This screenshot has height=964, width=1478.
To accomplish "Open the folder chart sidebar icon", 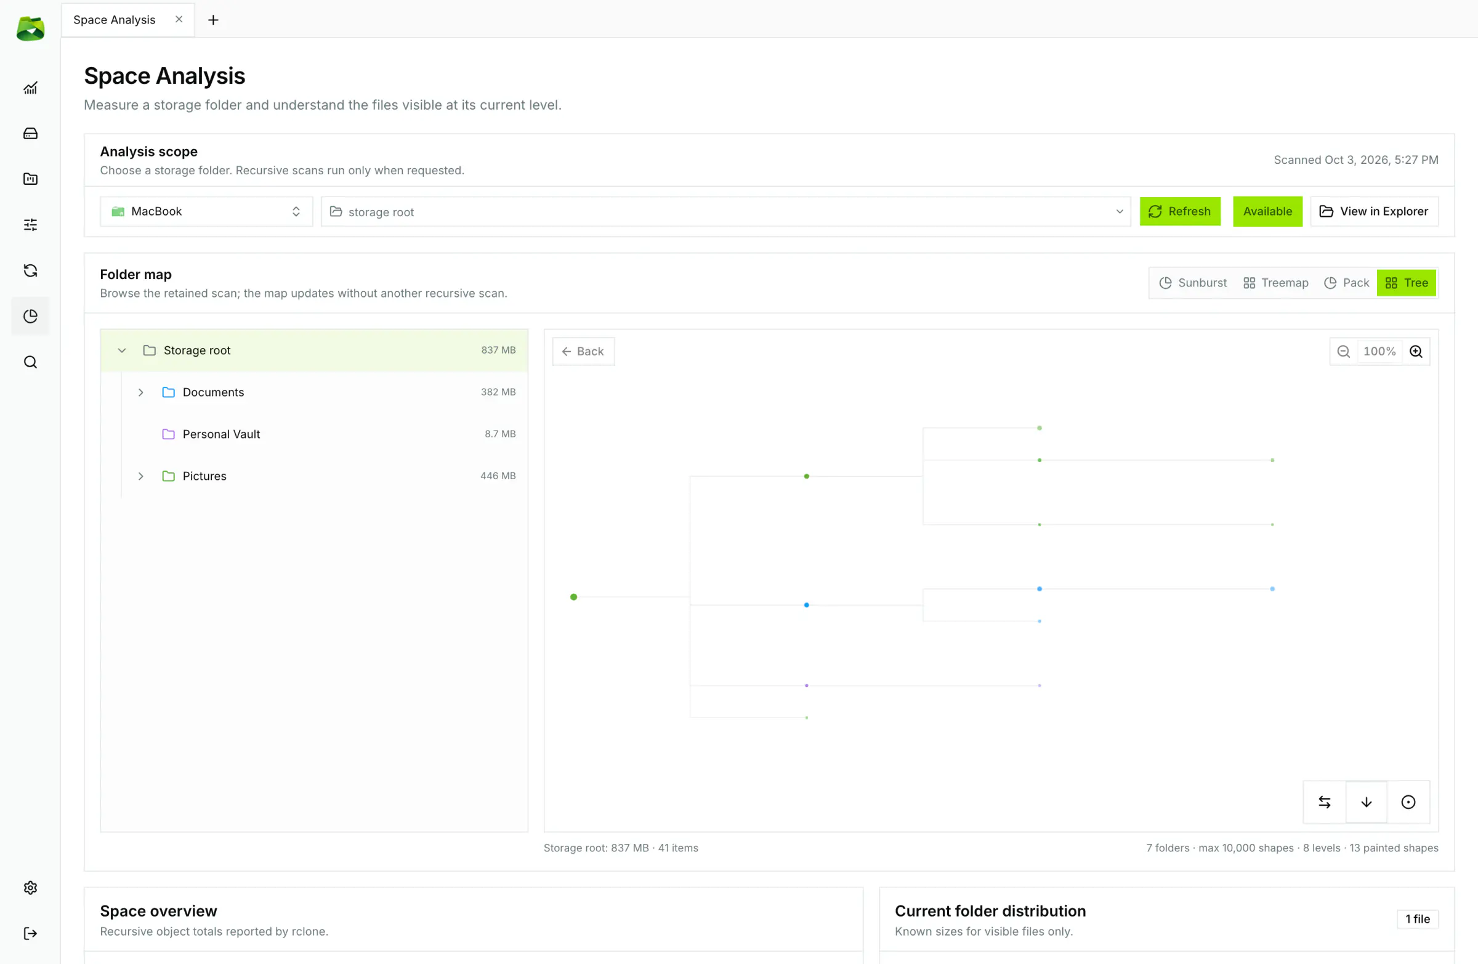I will click(x=30, y=179).
